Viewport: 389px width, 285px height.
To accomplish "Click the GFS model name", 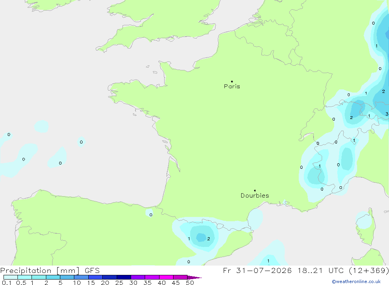I will [x=92, y=271].
